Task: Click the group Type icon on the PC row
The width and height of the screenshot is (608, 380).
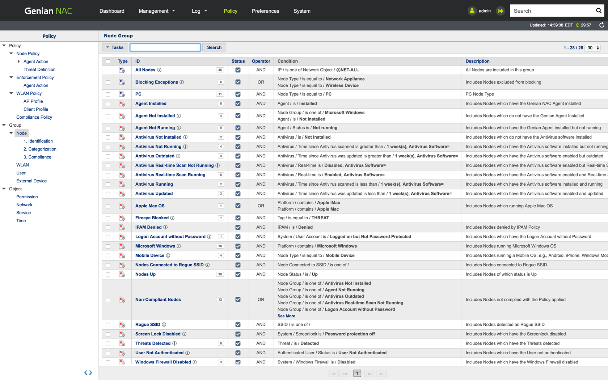Action: coord(122,94)
